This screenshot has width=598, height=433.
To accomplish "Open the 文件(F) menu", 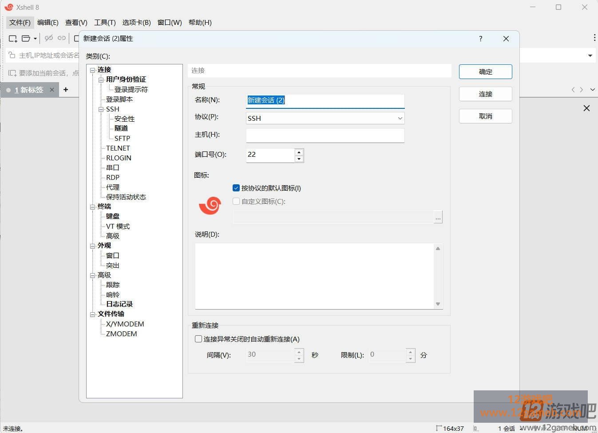I will 20,22.
